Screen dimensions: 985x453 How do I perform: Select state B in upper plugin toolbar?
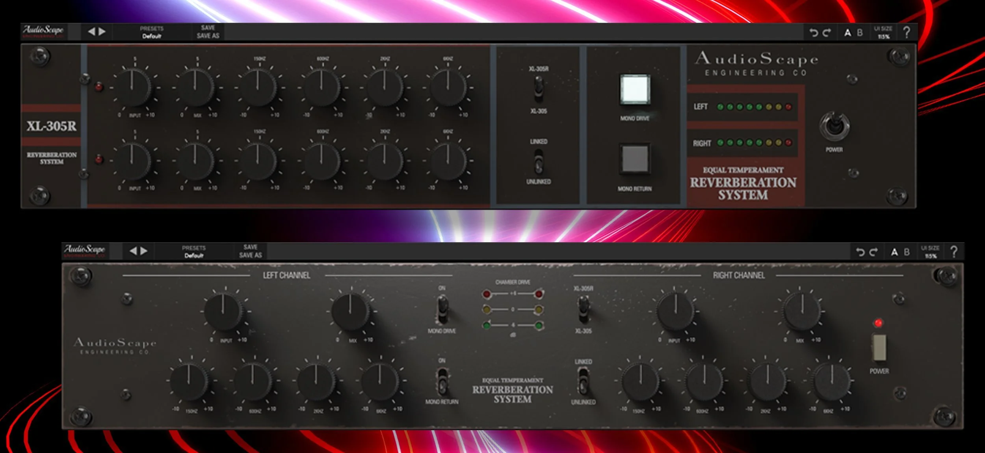(860, 33)
